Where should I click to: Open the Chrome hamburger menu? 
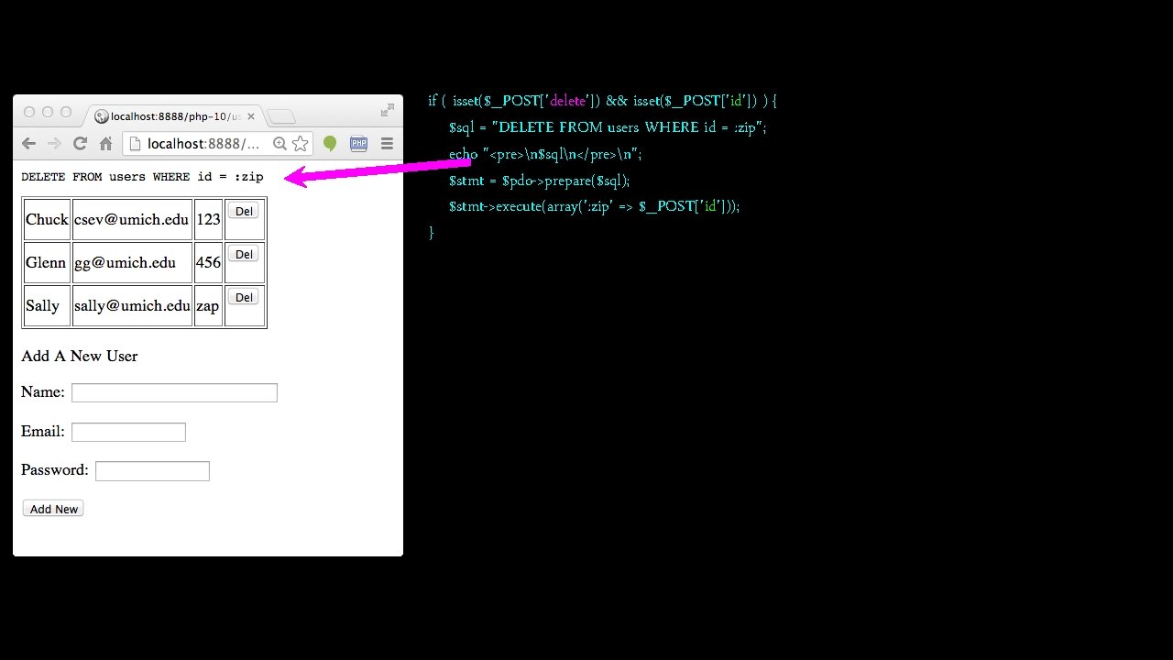[386, 143]
